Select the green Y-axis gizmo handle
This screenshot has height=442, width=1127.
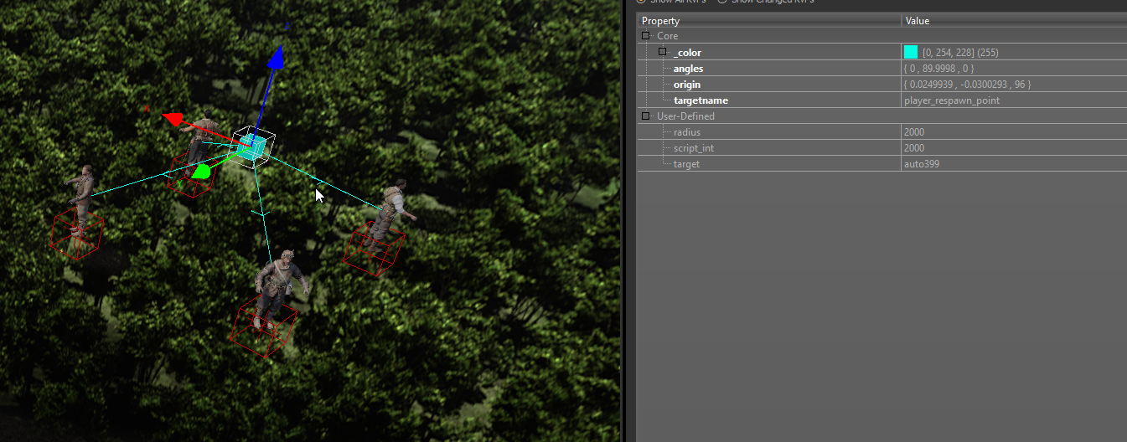(x=201, y=172)
